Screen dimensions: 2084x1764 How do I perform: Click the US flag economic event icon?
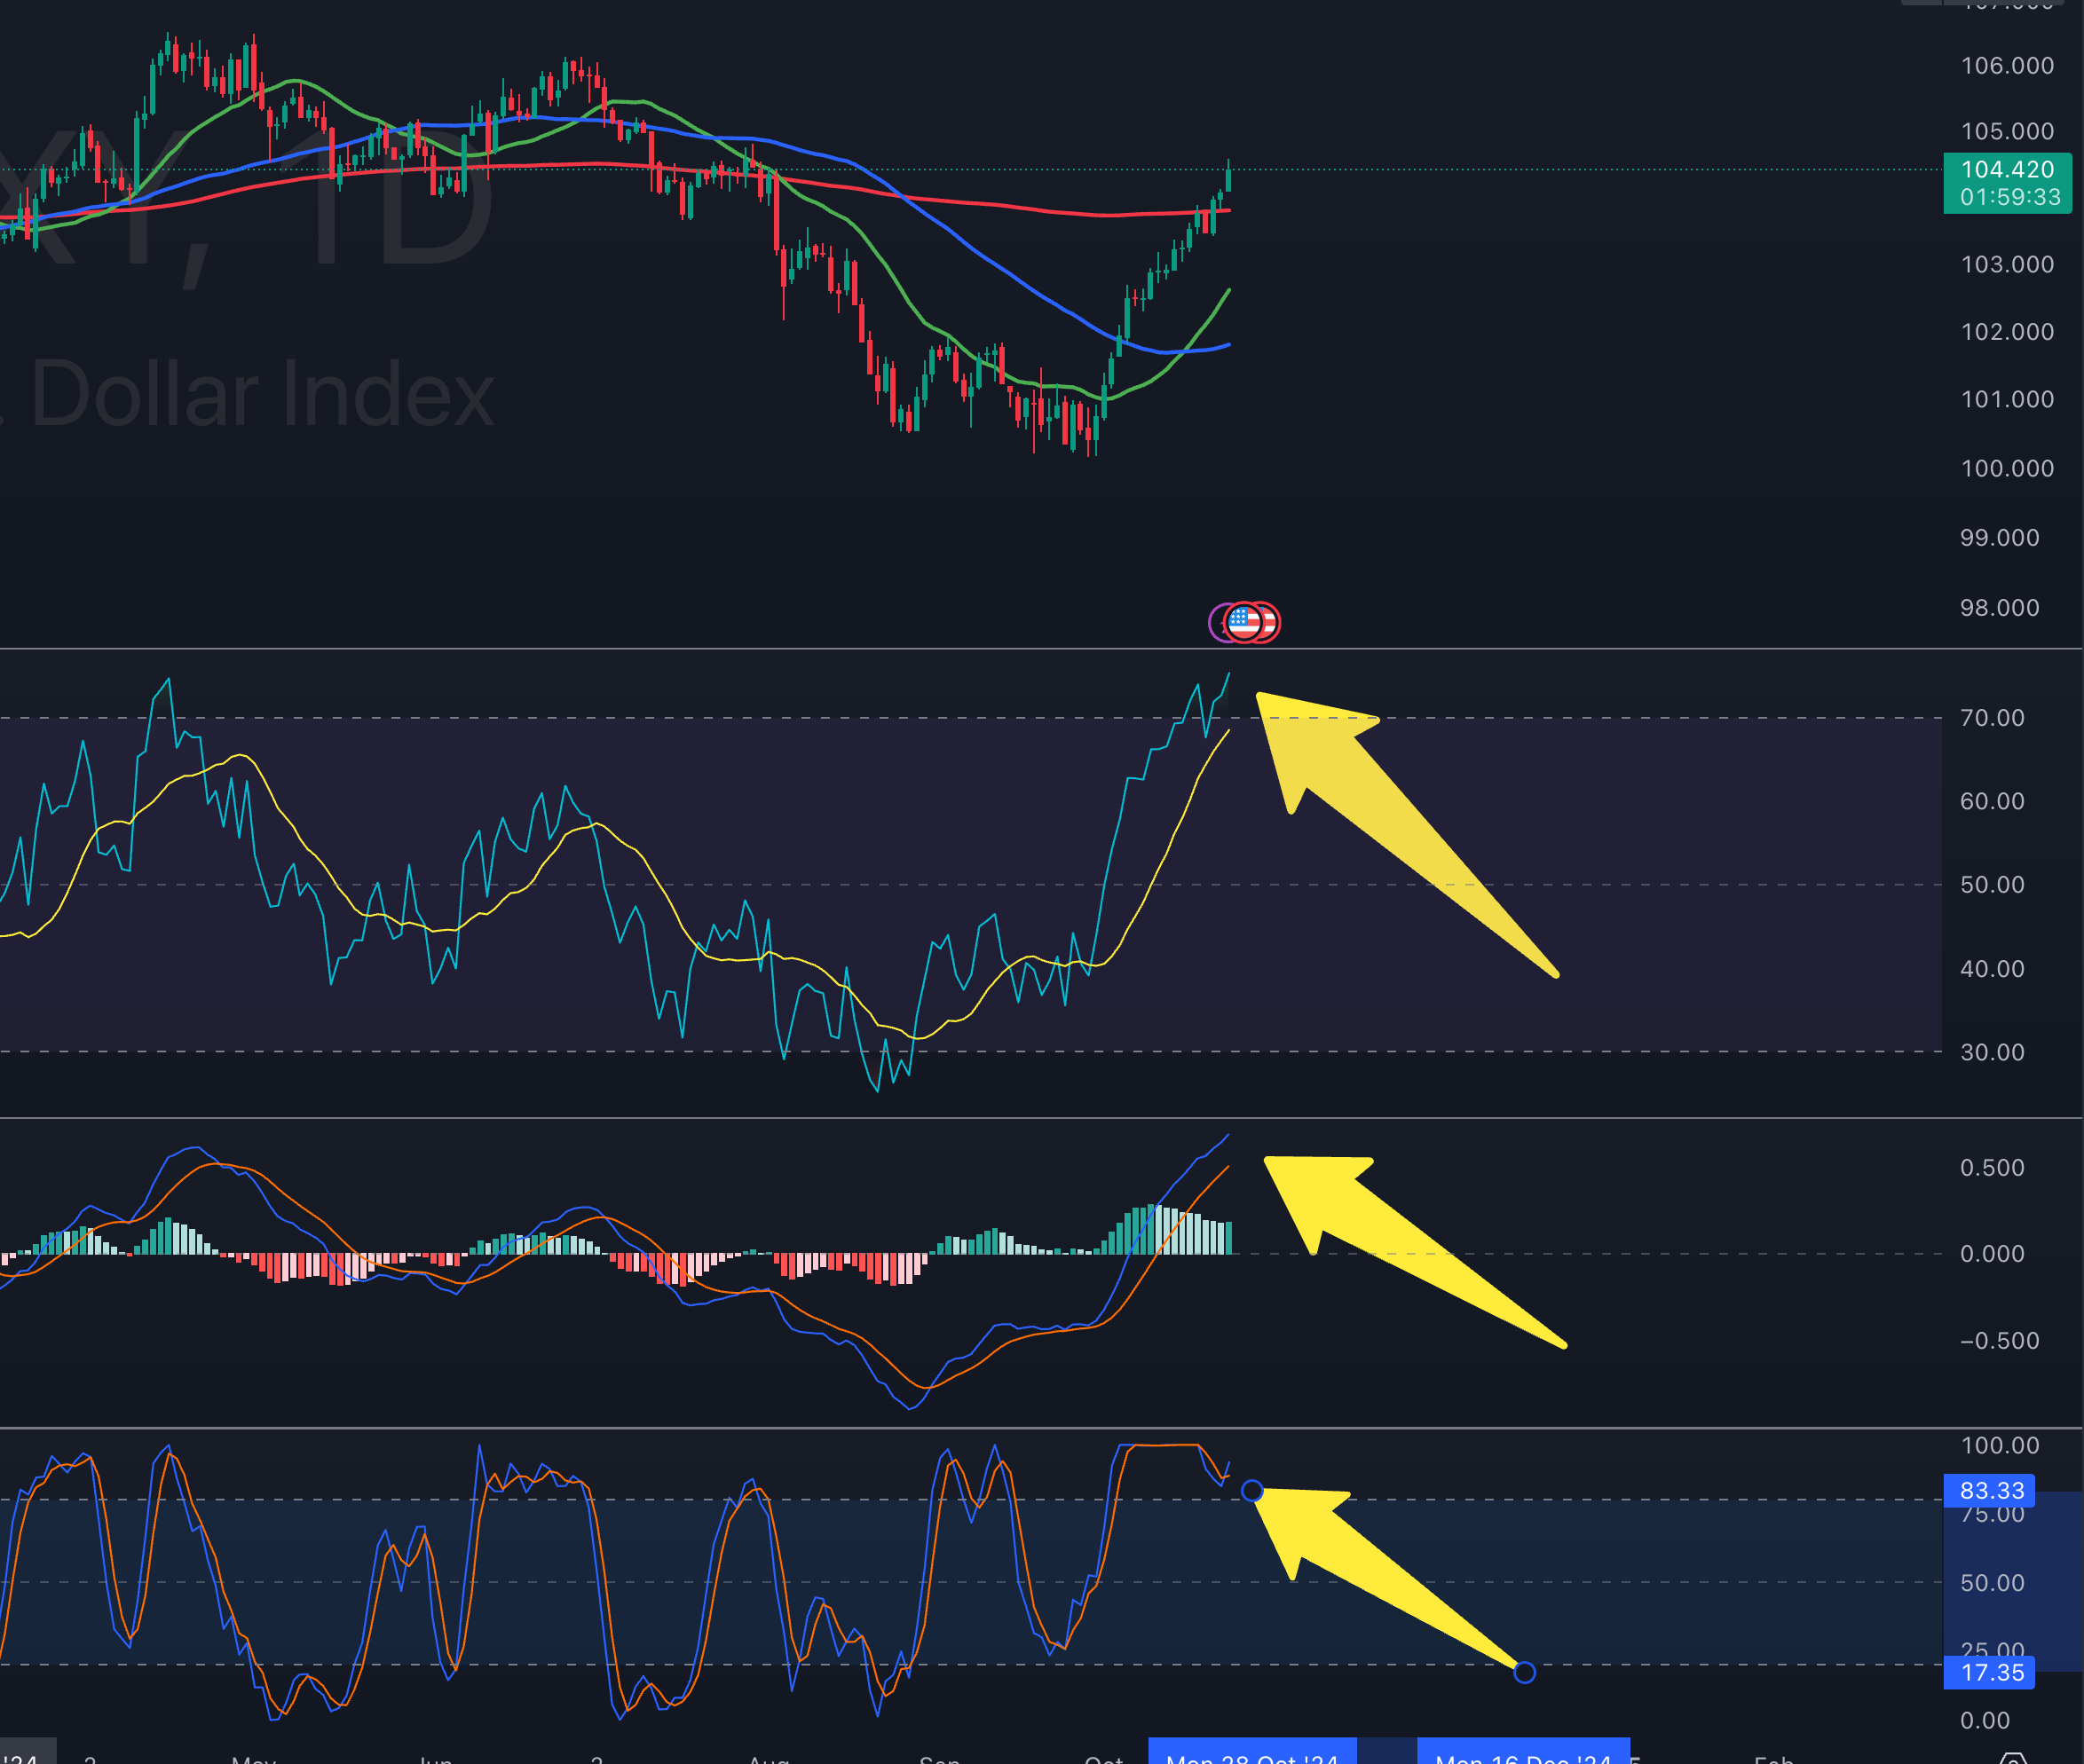coord(1244,622)
